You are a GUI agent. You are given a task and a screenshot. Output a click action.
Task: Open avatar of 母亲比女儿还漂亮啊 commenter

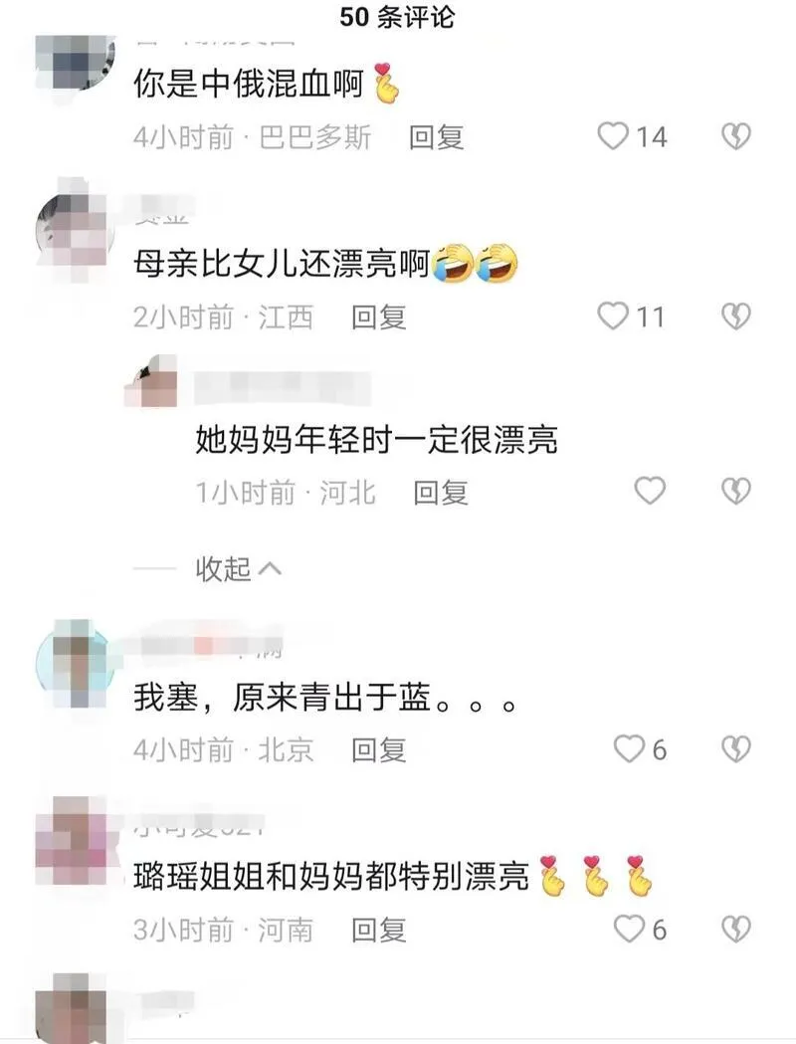click(x=75, y=231)
